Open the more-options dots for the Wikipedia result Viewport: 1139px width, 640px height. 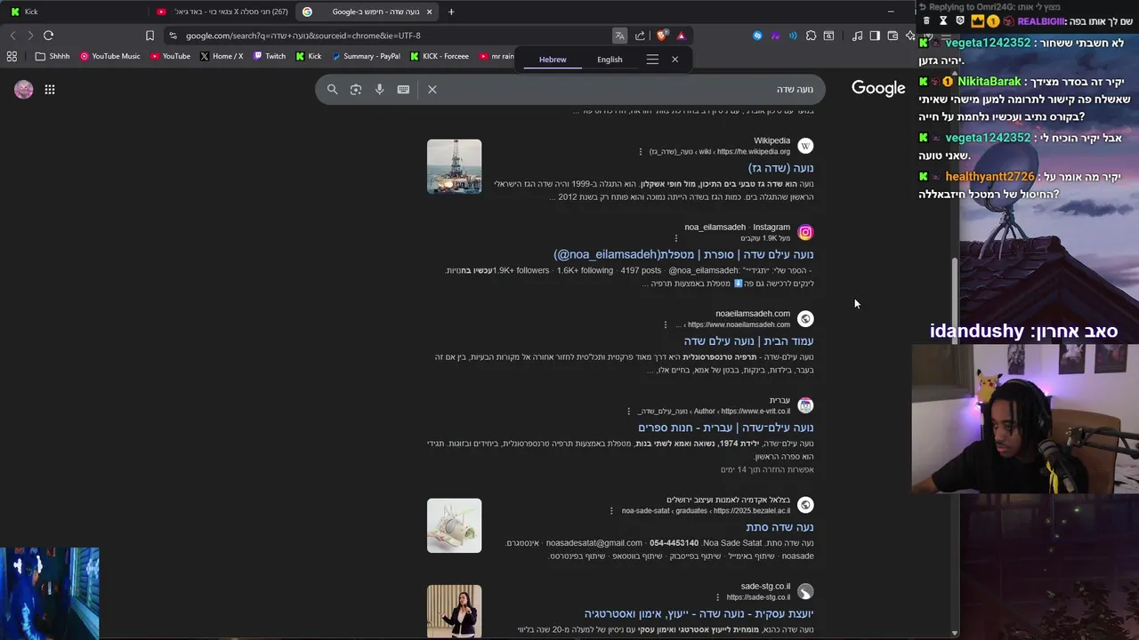point(640,152)
